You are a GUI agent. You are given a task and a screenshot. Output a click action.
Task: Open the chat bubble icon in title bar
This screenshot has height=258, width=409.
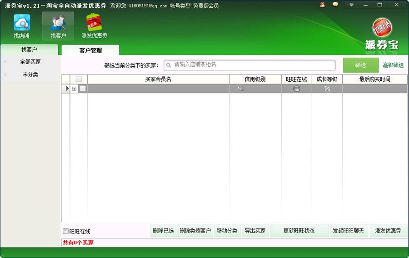pyautogui.click(x=335, y=5)
